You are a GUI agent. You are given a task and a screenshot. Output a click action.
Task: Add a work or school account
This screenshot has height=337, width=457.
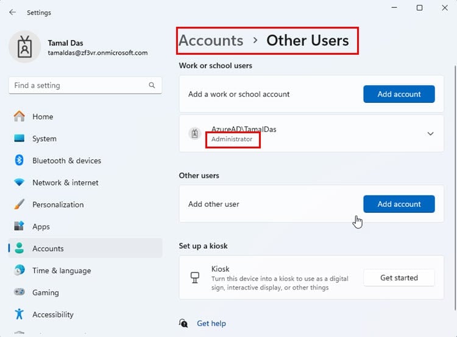(399, 94)
